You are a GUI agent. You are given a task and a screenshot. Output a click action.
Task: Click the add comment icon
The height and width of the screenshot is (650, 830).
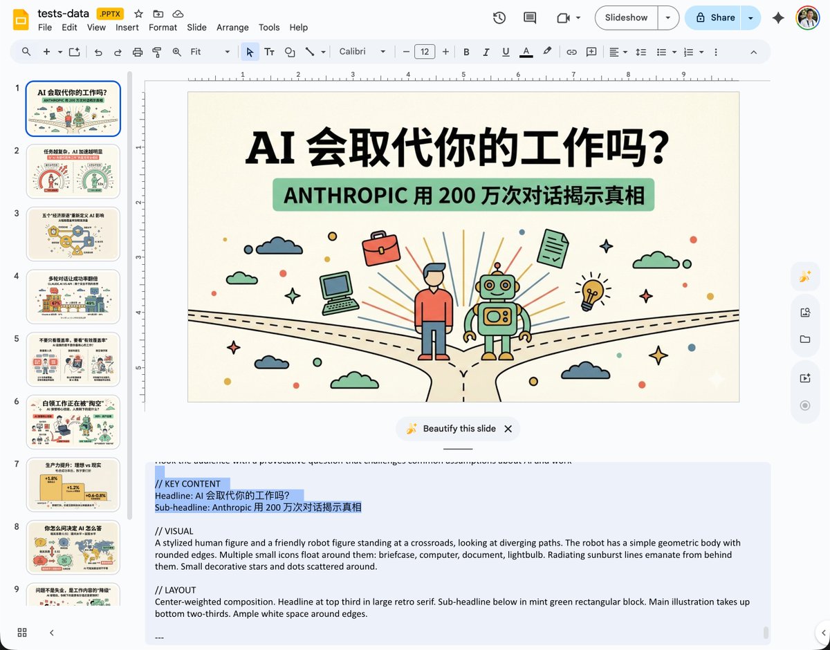click(591, 52)
